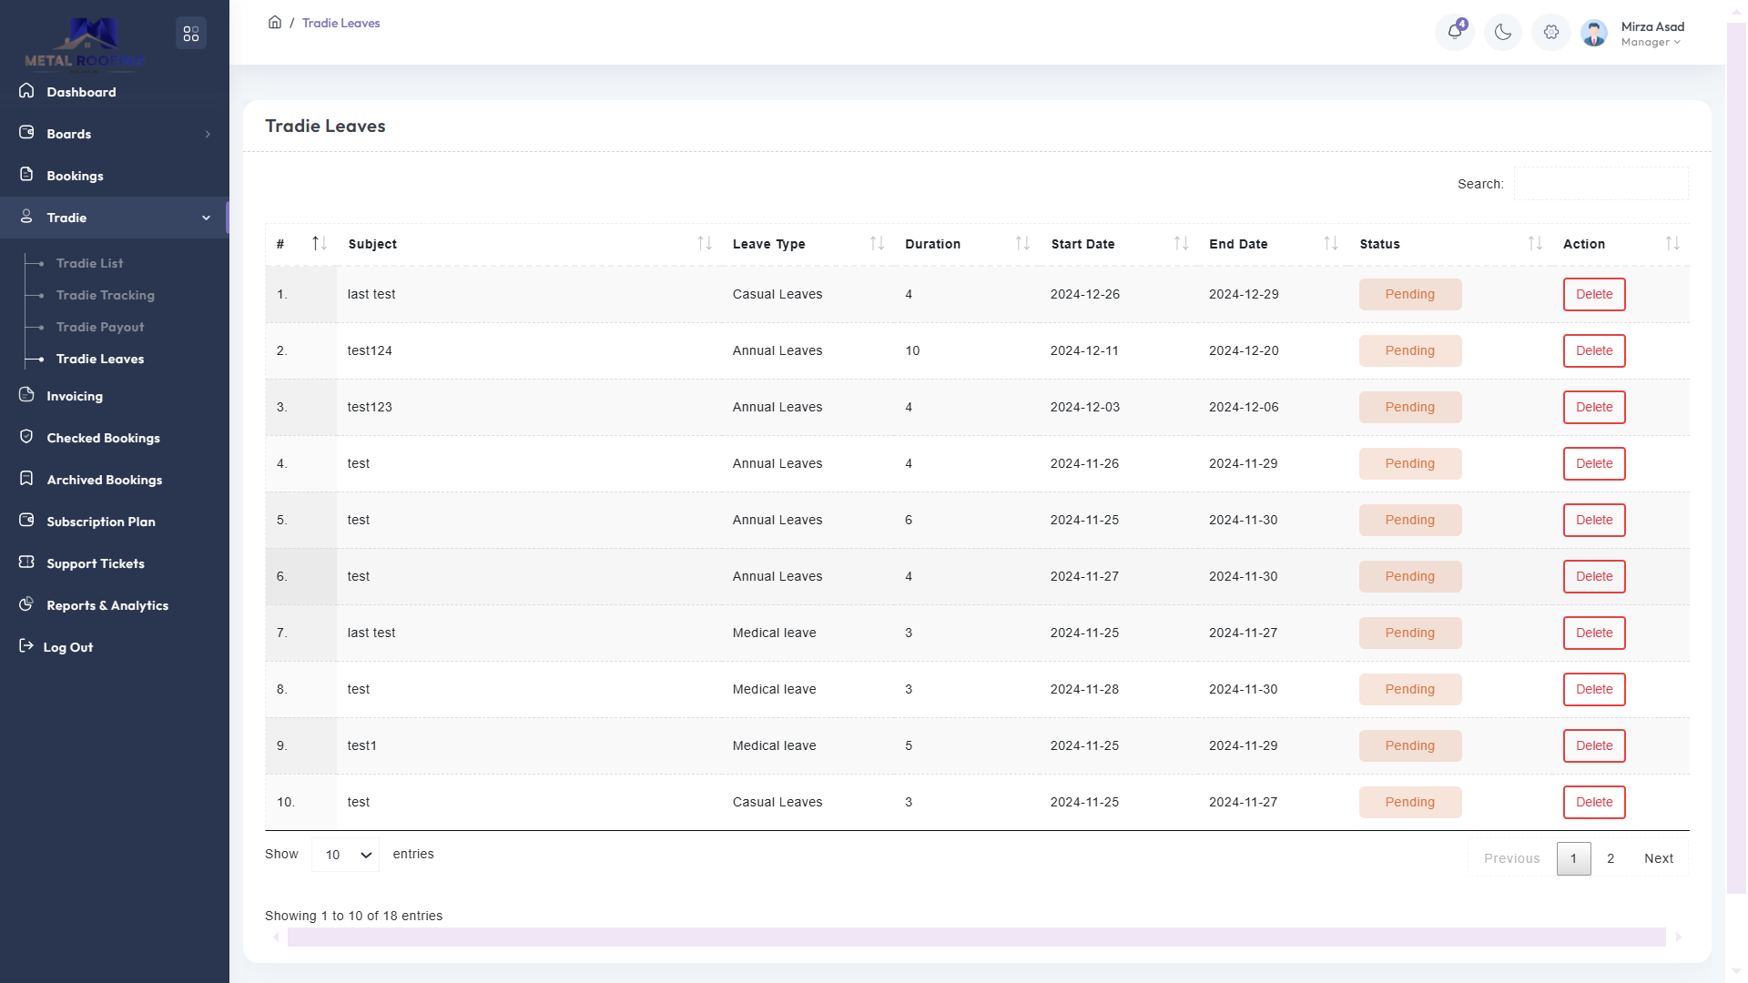Open Mirza Asad Manager profile dropdown
The height and width of the screenshot is (983, 1748).
click(1651, 34)
